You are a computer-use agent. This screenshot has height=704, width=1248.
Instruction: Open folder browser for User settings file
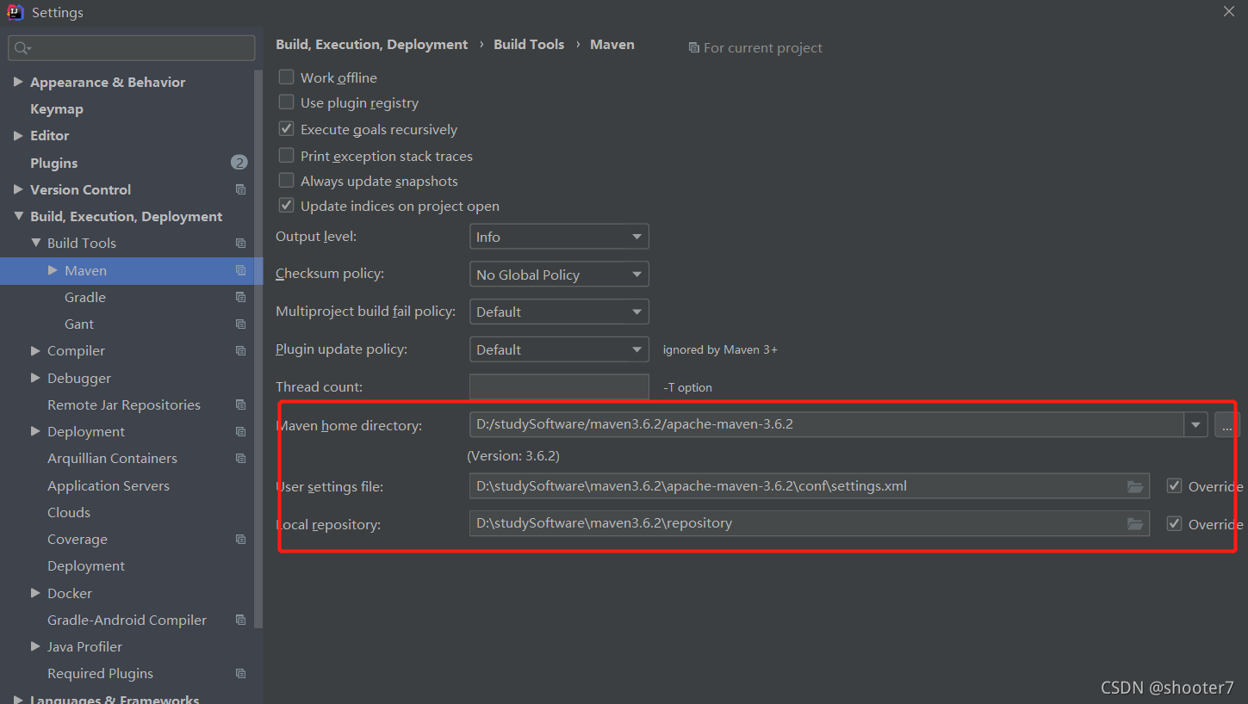click(x=1135, y=486)
